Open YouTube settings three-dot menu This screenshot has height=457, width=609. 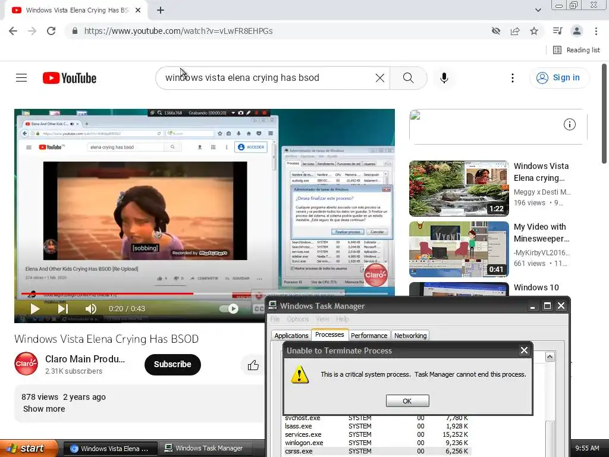click(x=512, y=78)
